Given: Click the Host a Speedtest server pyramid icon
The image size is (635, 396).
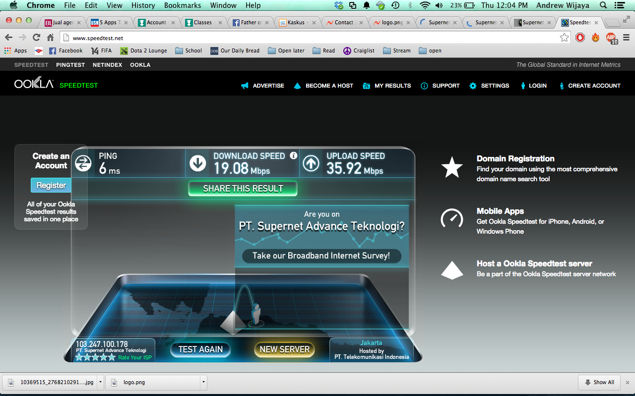Looking at the screenshot, I should pos(452,270).
